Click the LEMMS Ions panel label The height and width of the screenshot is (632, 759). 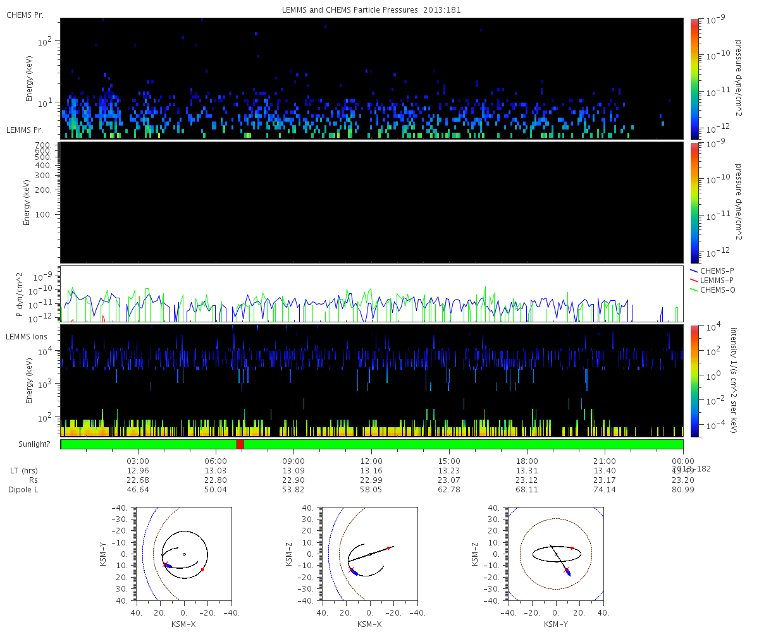pyautogui.click(x=28, y=336)
